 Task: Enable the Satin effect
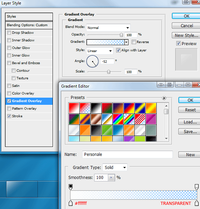(9, 86)
